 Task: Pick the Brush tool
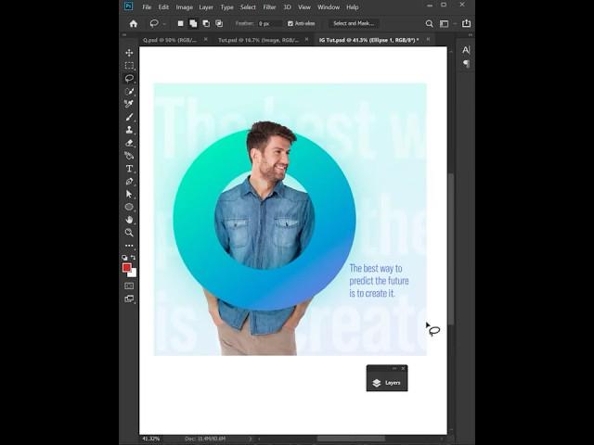coord(129,117)
